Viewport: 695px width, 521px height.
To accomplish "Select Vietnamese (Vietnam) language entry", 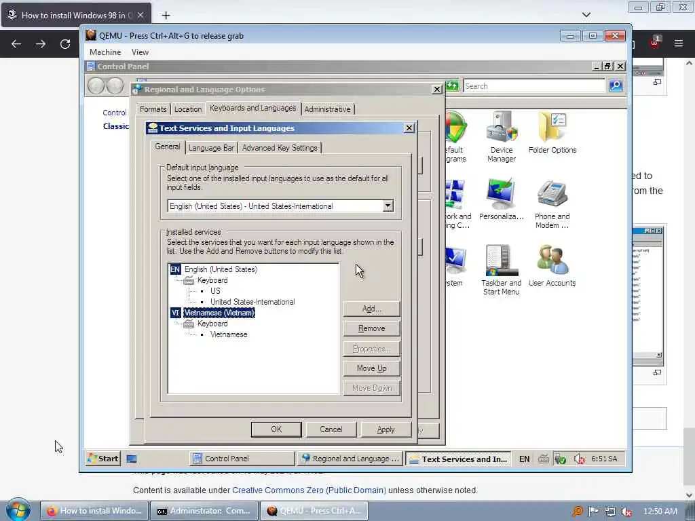I will [x=219, y=312].
